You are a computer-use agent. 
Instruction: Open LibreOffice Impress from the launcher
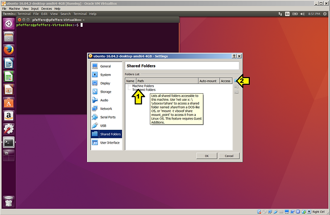(8, 90)
